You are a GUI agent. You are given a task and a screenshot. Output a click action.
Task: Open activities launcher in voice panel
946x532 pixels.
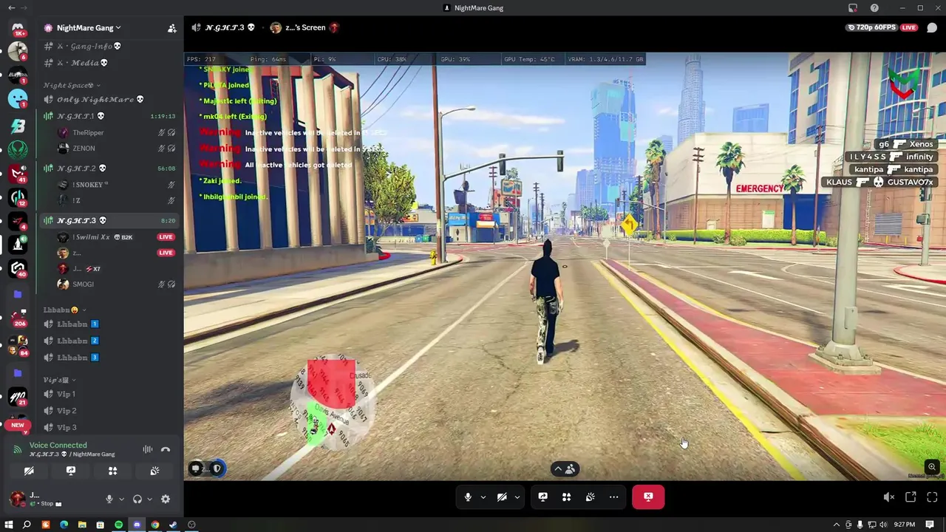click(112, 471)
